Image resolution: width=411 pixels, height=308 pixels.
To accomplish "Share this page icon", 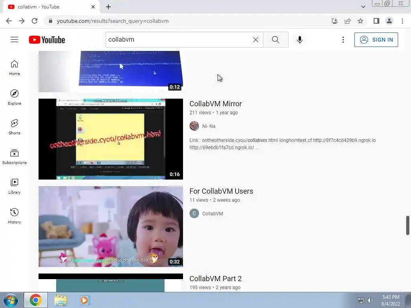I will coord(348,21).
